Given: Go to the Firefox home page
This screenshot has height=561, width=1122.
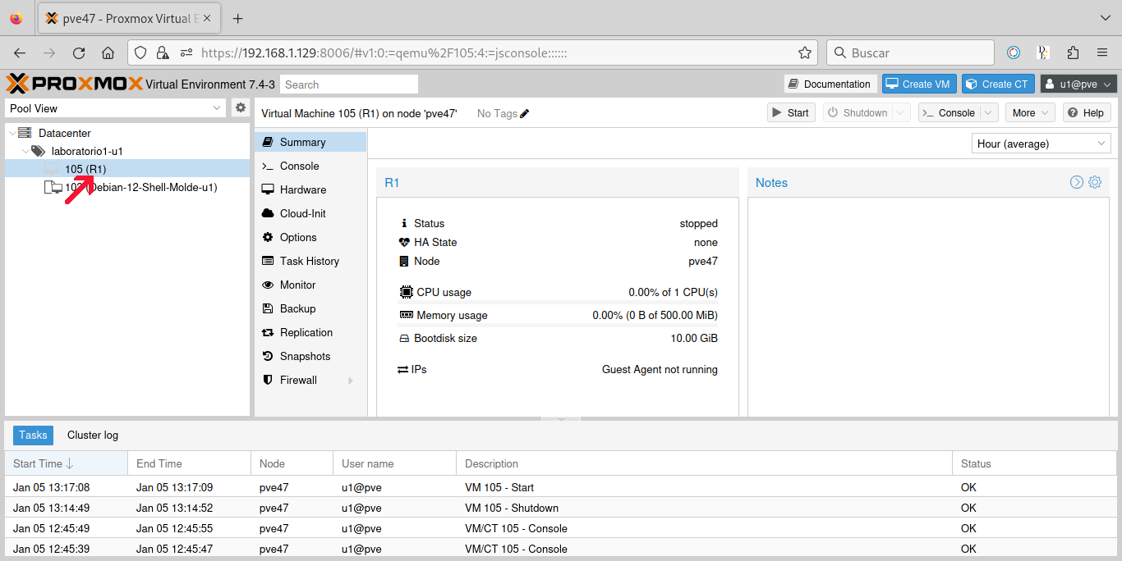Looking at the screenshot, I should point(108,52).
